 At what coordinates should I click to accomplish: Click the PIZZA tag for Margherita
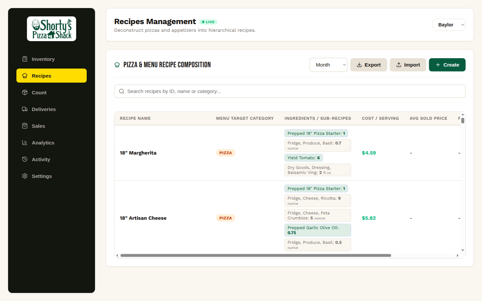[x=226, y=153]
